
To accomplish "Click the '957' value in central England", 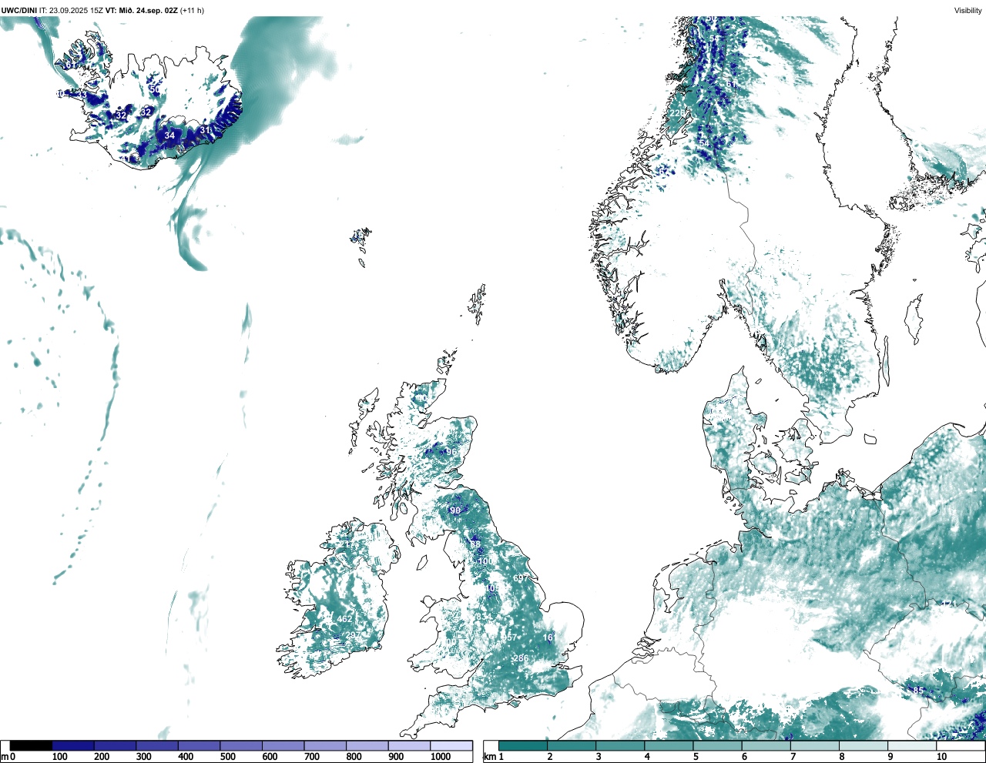I will 510,638.
